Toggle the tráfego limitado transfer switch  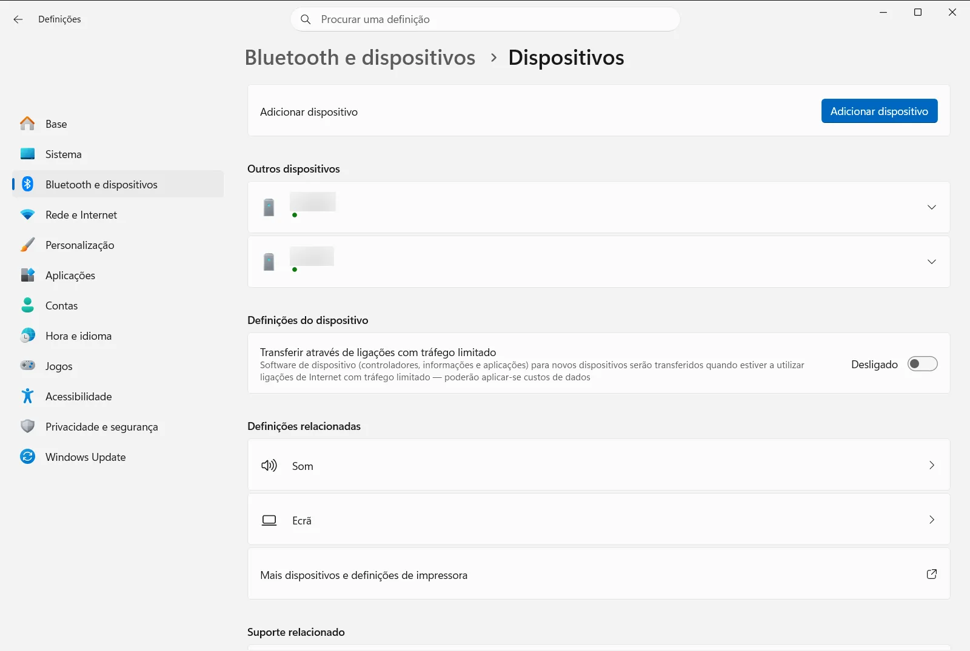tap(922, 364)
